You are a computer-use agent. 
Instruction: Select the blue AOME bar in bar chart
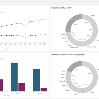14,77
